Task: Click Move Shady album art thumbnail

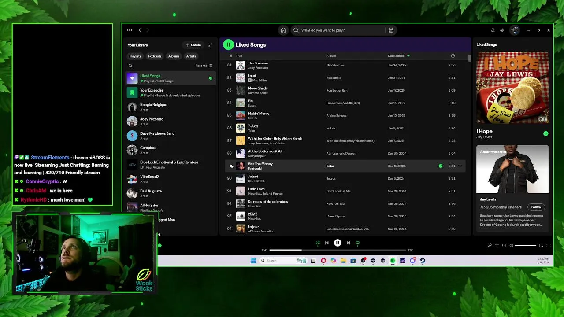Action: 241,90
